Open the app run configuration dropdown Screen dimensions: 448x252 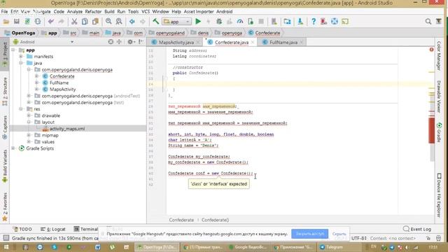176,22
